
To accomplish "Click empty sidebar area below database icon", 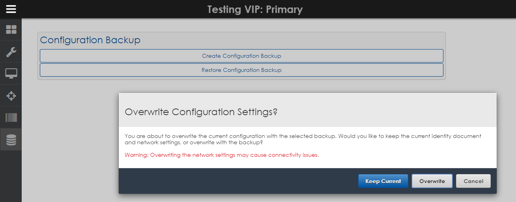I will [x=11, y=177].
